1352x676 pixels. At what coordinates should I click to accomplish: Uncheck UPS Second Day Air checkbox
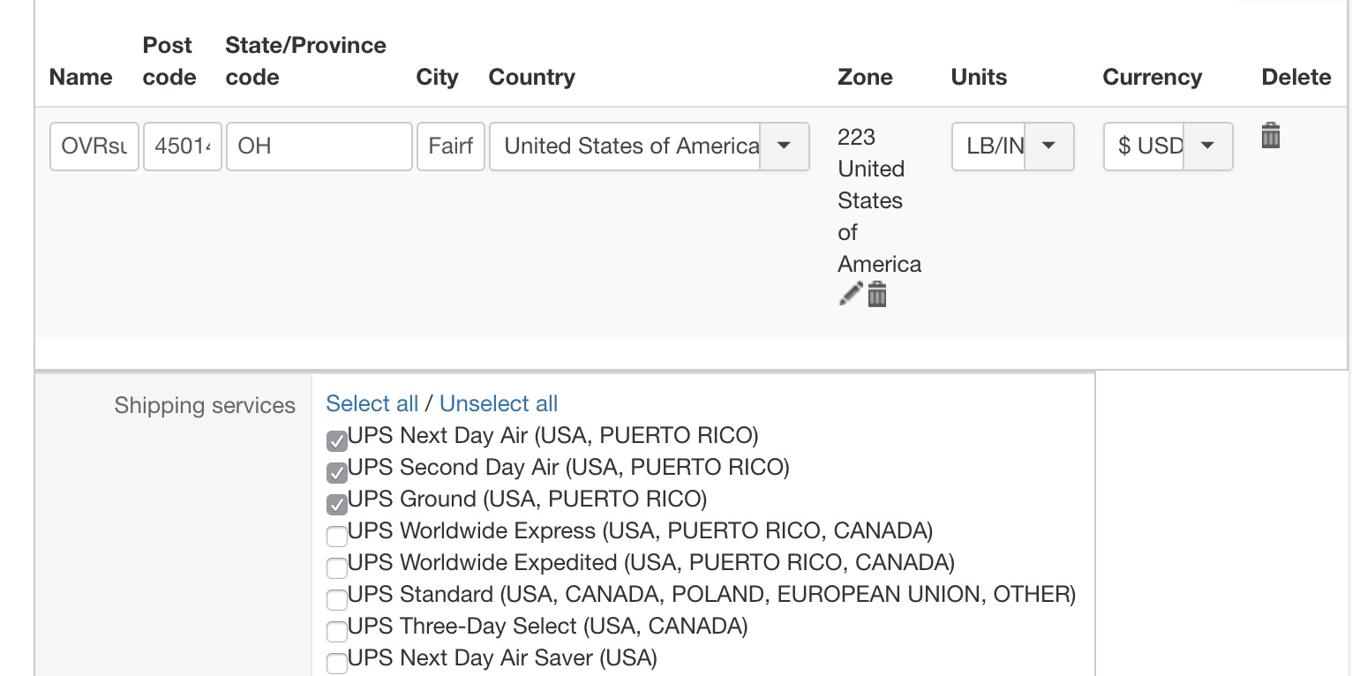tap(336, 472)
